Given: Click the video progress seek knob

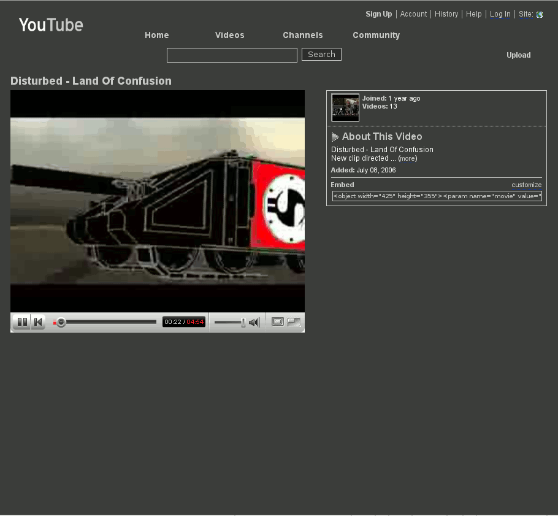Looking at the screenshot, I should click(61, 322).
